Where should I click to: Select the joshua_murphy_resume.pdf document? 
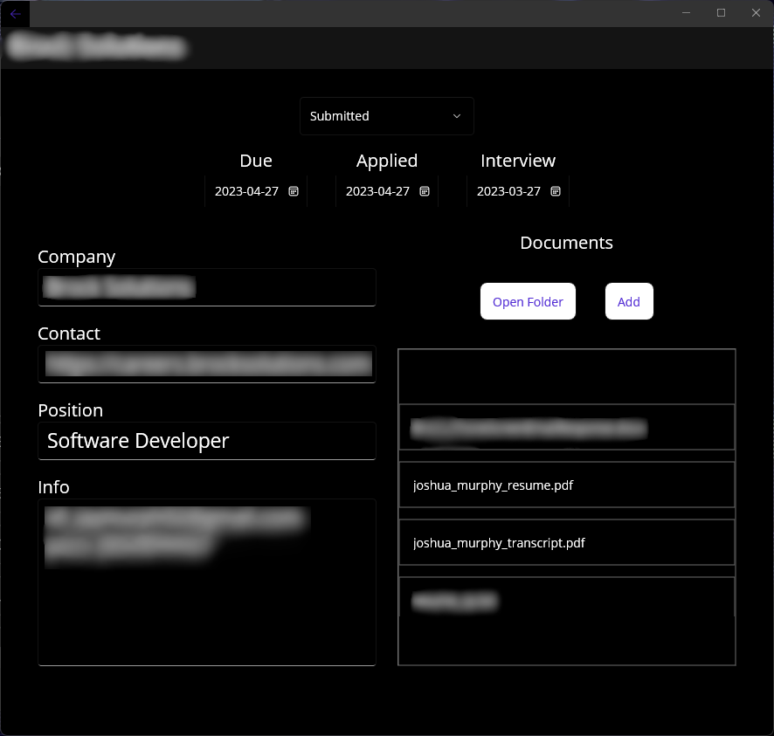(566, 485)
